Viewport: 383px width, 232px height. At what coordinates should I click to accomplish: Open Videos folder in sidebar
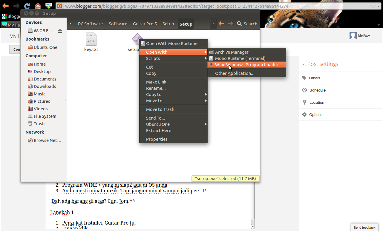[38, 109]
